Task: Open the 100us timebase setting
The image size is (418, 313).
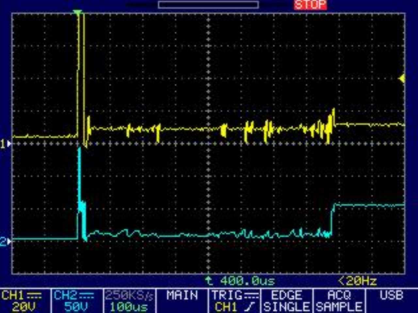Action: click(x=129, y=307)
